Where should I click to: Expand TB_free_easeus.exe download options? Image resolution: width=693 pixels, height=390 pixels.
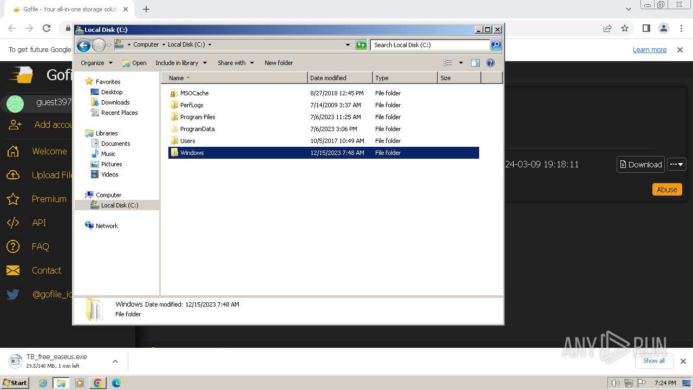pos(115,361)
